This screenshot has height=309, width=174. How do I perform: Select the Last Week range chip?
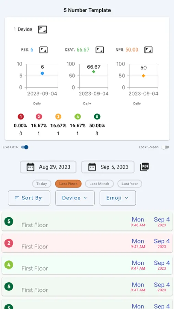[68, 184]
